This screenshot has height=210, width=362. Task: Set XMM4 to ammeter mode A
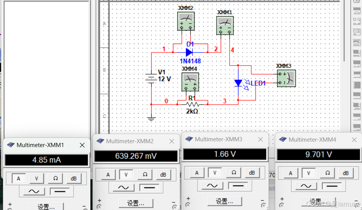[291, 173]
